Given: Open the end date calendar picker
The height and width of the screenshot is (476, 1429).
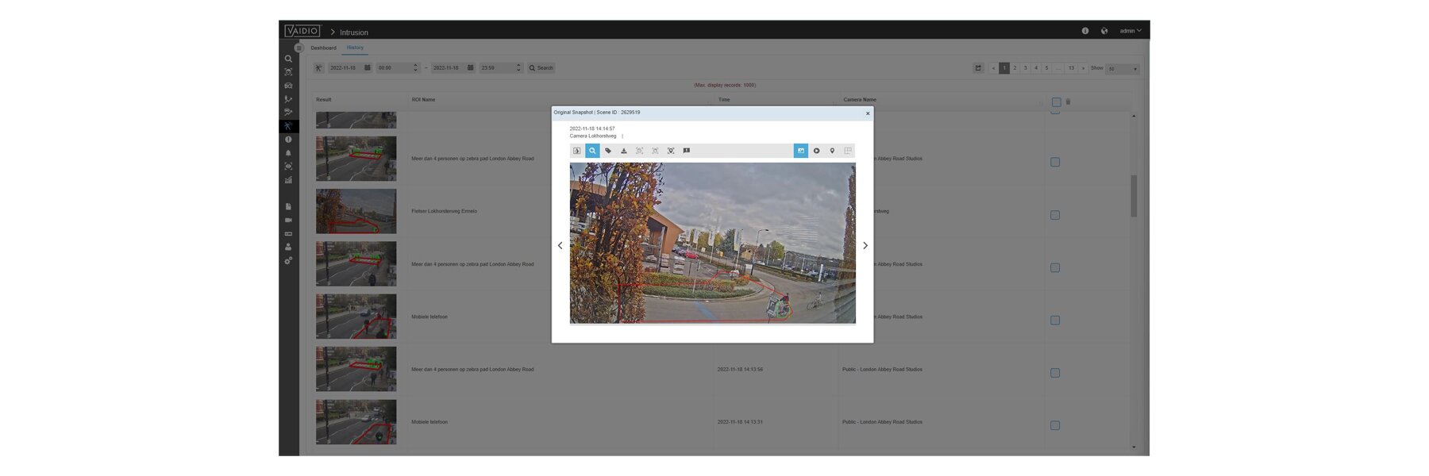Looking at the screenshot, I should (x=471, y=68).
